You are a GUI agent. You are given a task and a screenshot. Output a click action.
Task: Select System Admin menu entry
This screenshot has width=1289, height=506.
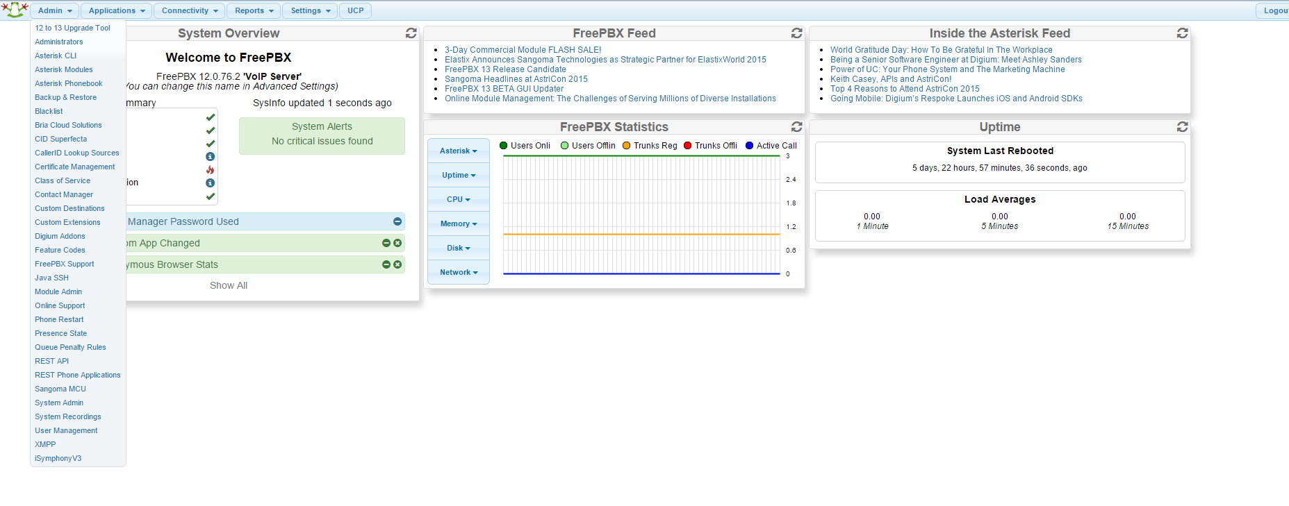[x=59, y=403]
